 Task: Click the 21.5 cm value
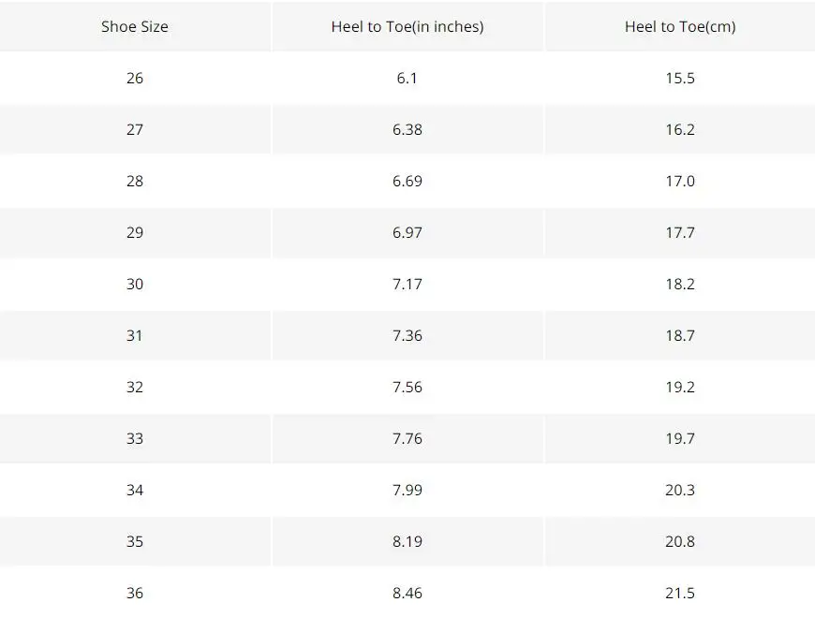pos(680,593)
